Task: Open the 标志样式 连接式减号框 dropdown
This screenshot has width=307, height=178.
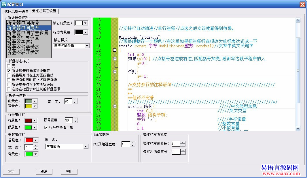Action: (x=87, y=46)
